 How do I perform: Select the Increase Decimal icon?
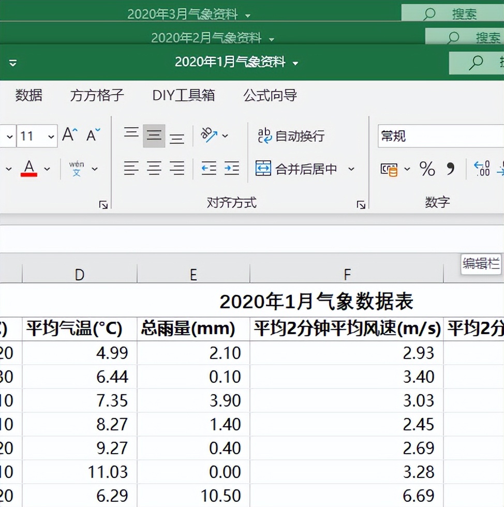482,168
